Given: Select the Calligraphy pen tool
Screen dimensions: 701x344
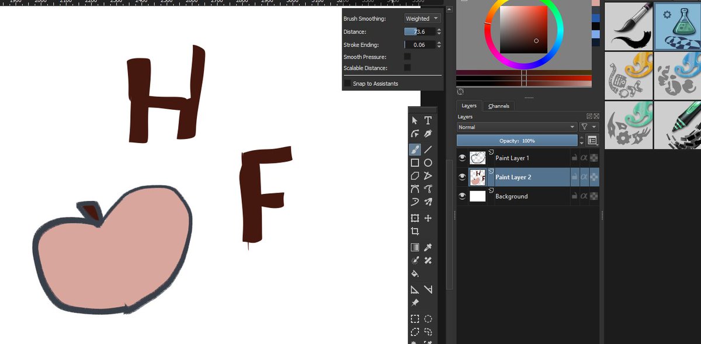Looking at the screenshot, I should tap(428, 134).
